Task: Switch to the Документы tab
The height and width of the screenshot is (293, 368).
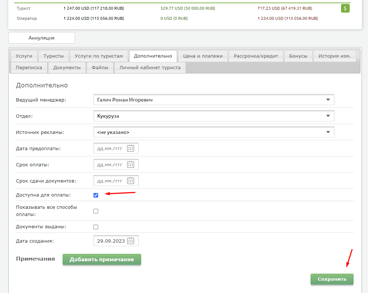Action: pos(67,67)
